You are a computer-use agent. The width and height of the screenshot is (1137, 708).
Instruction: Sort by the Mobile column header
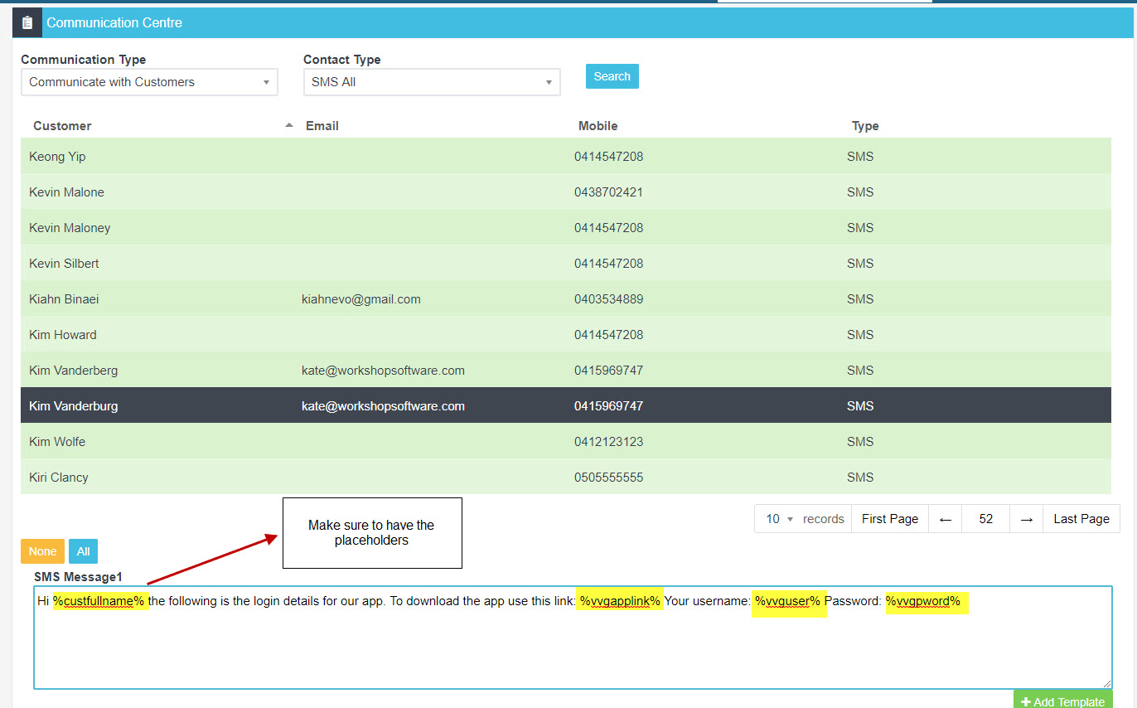coord(598,126)
